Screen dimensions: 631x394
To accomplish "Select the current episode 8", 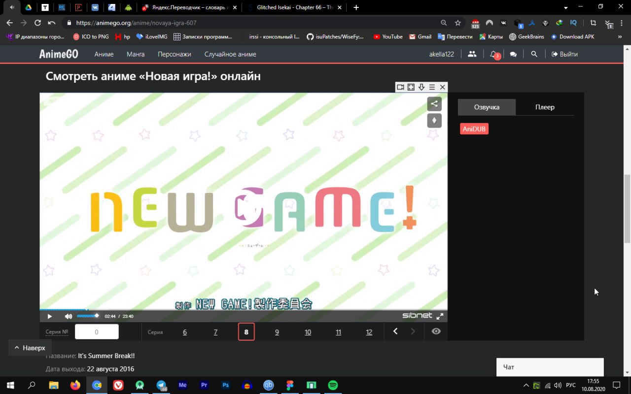I will pos(246,332).
